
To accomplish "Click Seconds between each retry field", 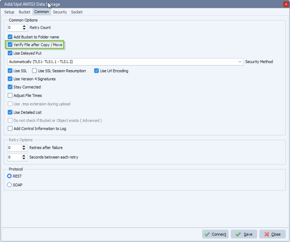I will [14, 157].
